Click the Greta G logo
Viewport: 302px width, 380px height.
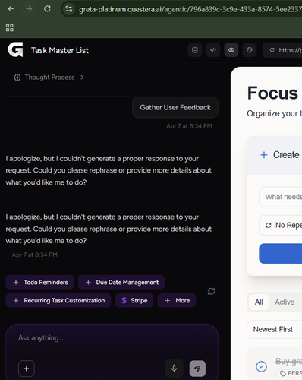(x=15, y=49)
